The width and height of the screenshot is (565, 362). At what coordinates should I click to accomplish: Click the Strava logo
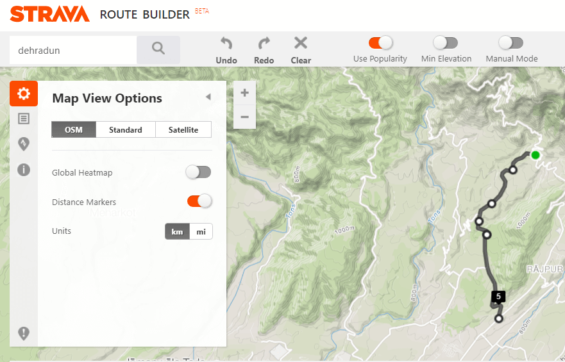[x=50, y=14]
